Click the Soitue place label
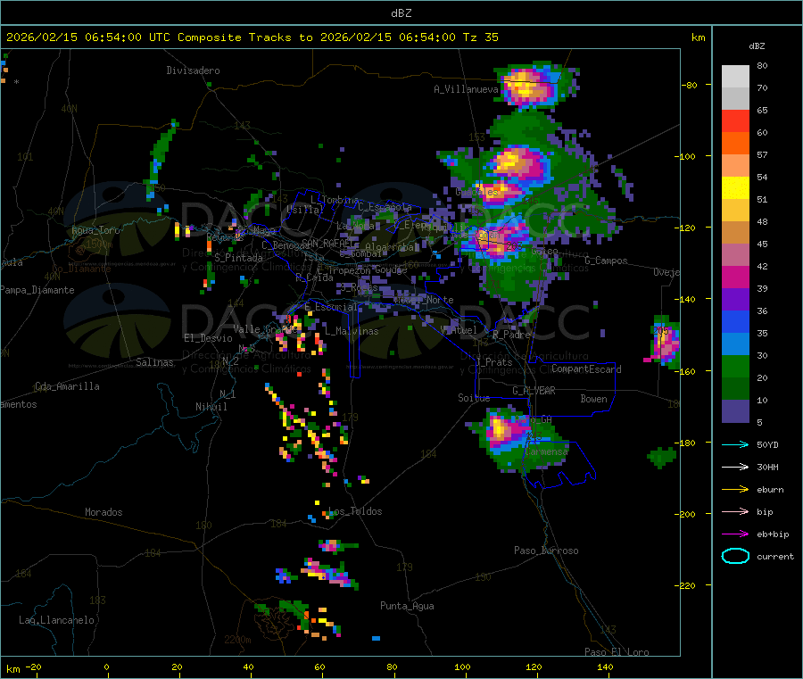Image resolution: width=803 pixels, height=679 pixels. tap(474, 398)
